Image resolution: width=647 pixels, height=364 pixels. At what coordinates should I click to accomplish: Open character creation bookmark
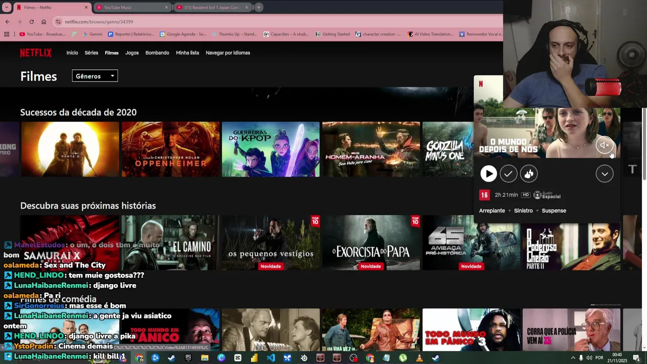coord(378,34)
